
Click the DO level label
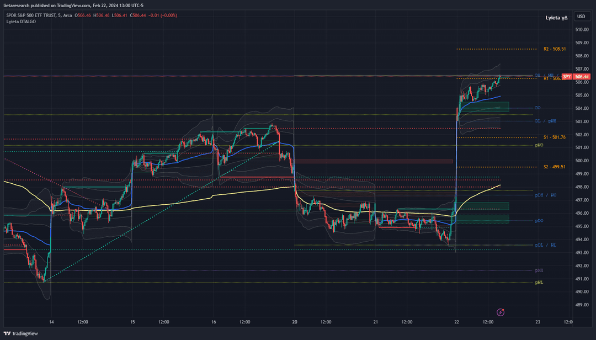click(x=538, y=108)
